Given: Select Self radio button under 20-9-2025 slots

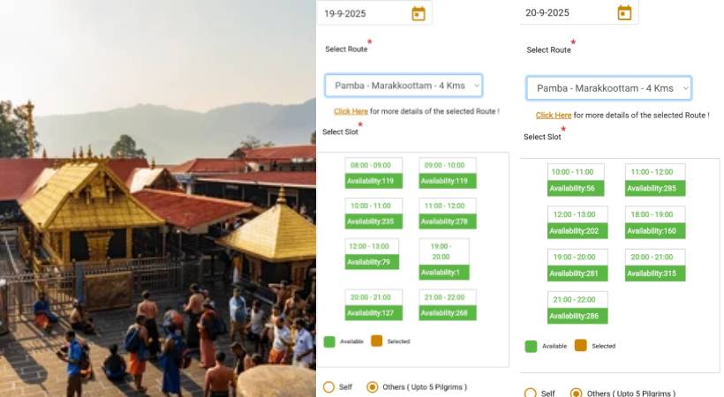Looking at the screenshot, I should pos(531,393).
